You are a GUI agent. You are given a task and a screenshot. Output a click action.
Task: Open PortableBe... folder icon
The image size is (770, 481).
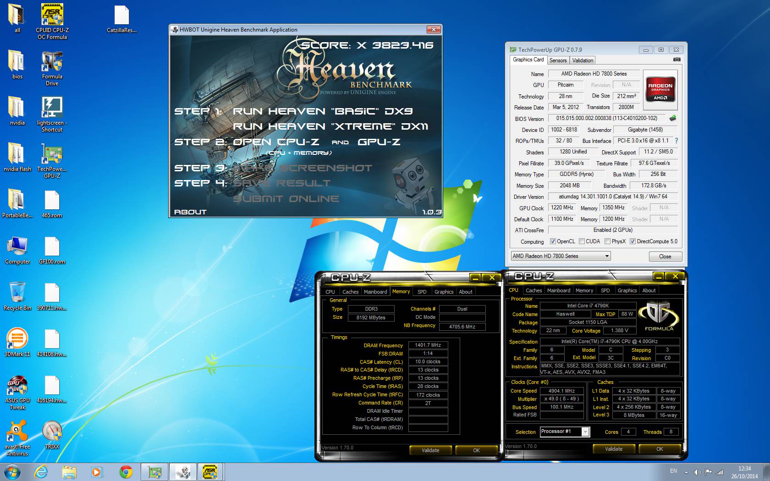(x=17, y=203)
